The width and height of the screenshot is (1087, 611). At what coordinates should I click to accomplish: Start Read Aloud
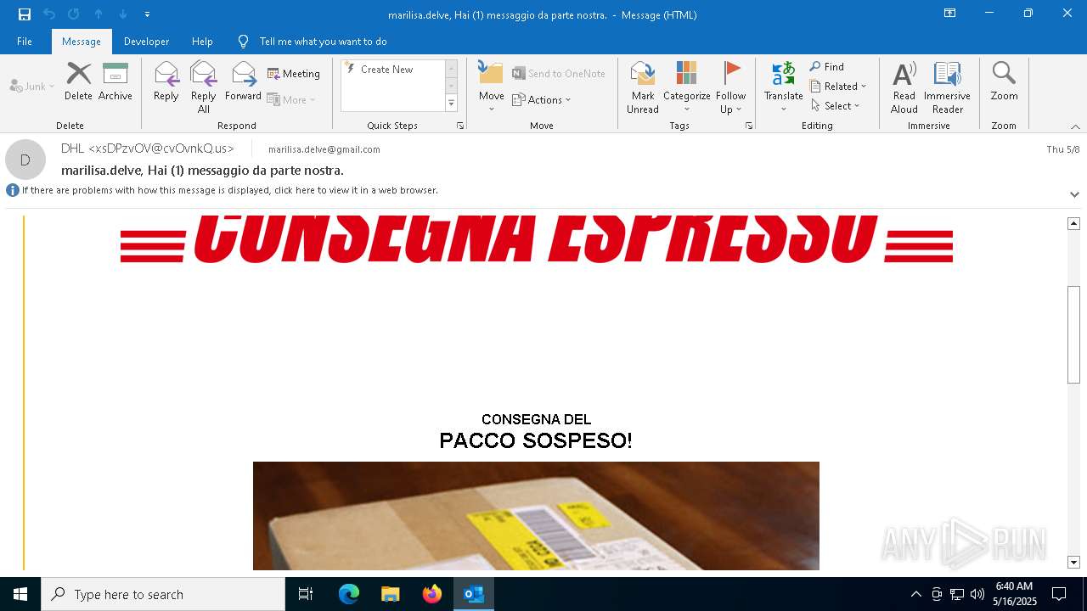(904, 87)
